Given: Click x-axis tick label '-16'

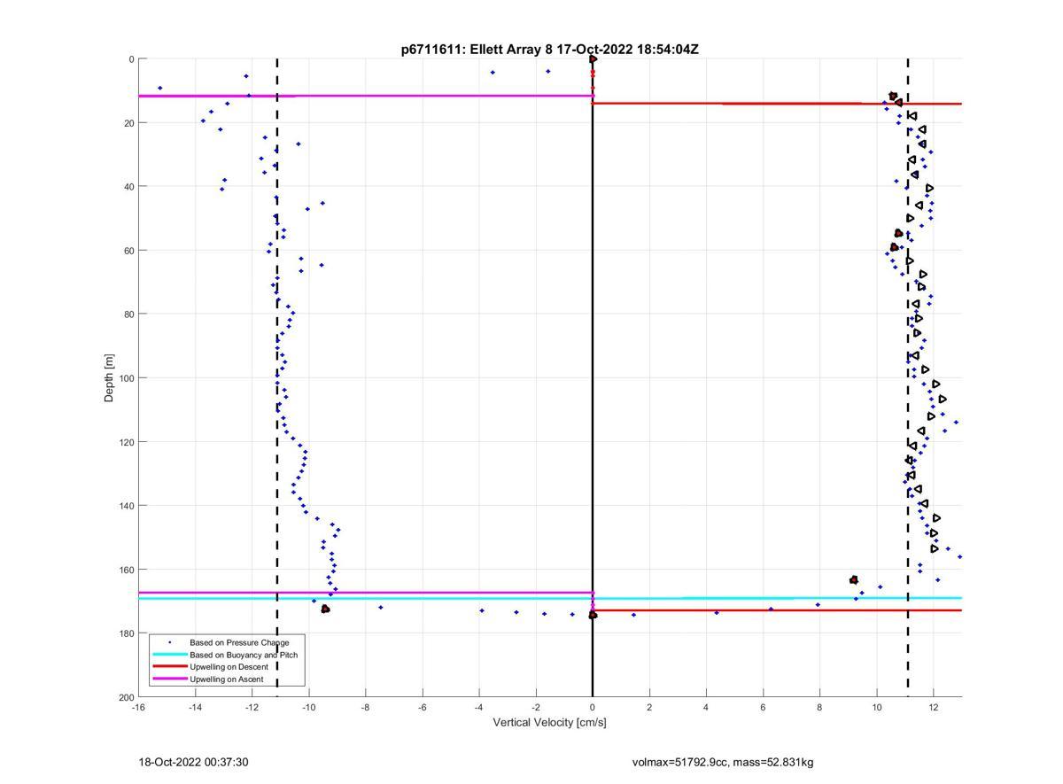Looking at the screenshot, I should [x=138, y=707].
